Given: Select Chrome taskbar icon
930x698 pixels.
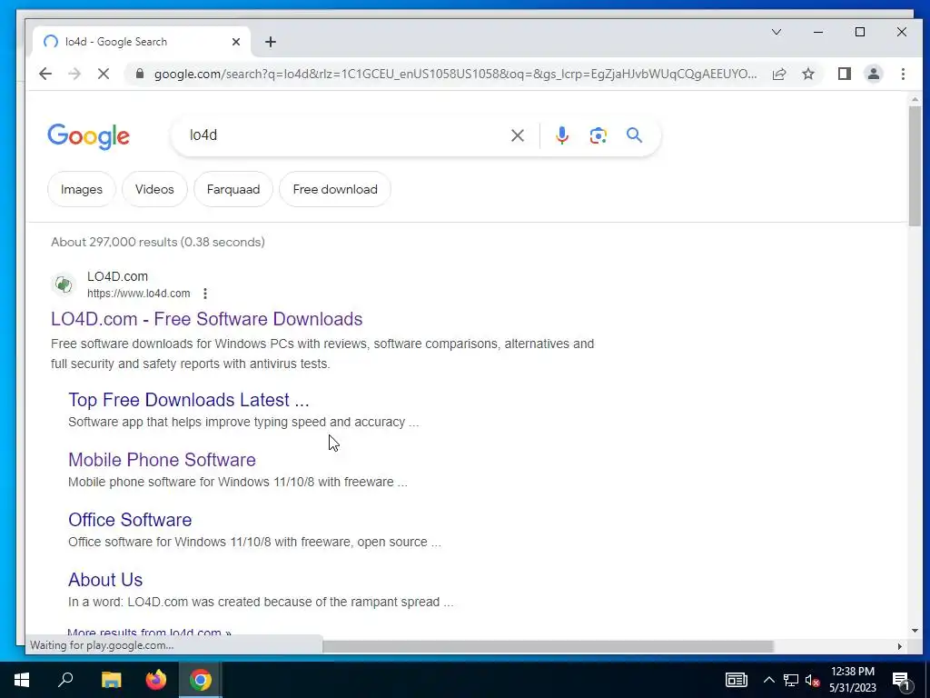Looking at the screenshot, I should click(201, 680).
